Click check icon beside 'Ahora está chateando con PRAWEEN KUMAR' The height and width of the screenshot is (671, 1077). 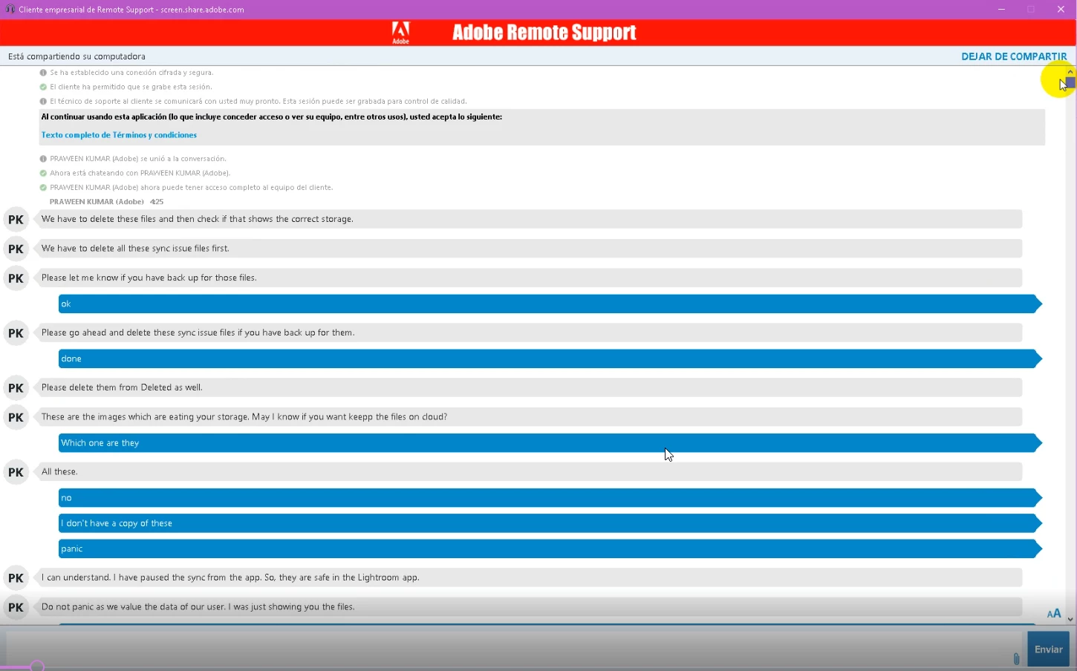coord(43,173)
